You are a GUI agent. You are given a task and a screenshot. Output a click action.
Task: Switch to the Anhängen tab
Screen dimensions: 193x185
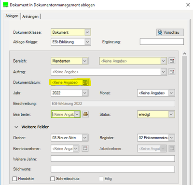(x=30, y=16)
